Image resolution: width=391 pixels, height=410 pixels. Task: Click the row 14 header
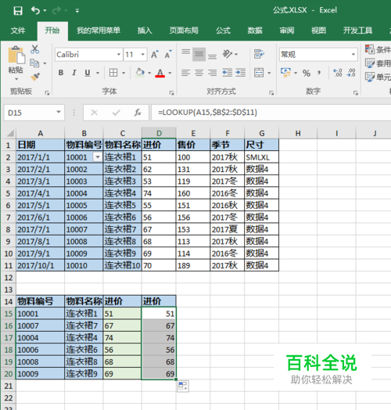(9, 301)
